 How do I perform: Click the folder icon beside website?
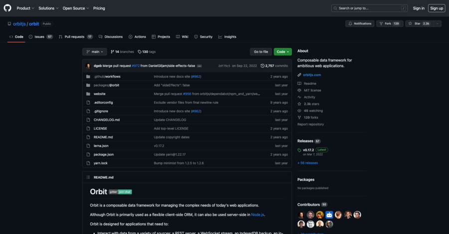tap(88, 94)
